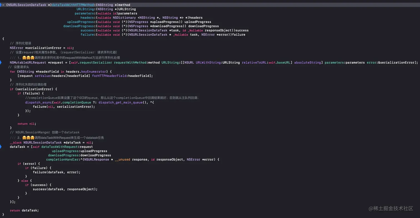Viewport: 420px width, 218px height.
Task: Click the NSProgress *downloadProgress block parameter
Action: (x=157, y=26)
